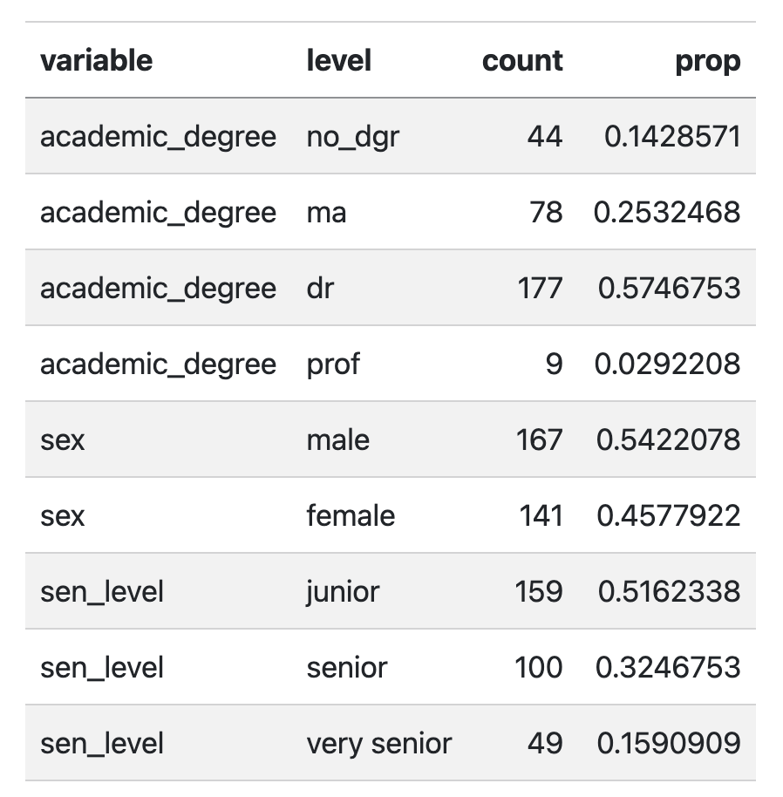Select the prof level cell

pyautogui.click(x=333, y=365)
